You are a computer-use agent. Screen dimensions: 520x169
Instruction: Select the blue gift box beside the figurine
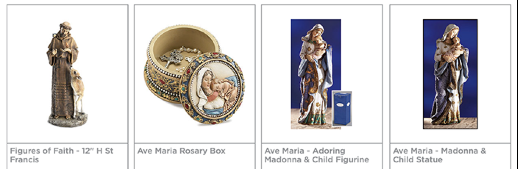[342, 109]
